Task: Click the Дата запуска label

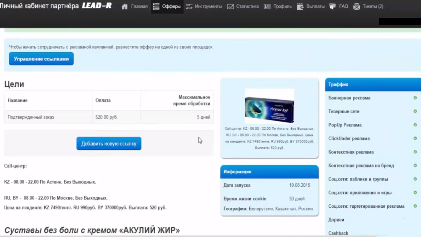Action: 237,185
